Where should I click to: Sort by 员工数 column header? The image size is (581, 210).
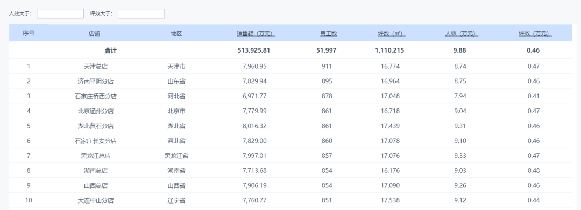(x=329, y=34)
